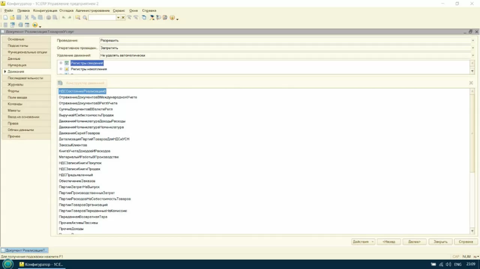This screenshot has height=269, width=480.
Task: Open the dropdown arrow next to the info icon
Action: point(177,19)
